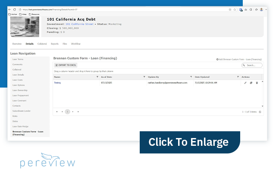Switch to the Workflow tab
The height and width of the screenshot is (176, 279).
(x=76, y=44)
